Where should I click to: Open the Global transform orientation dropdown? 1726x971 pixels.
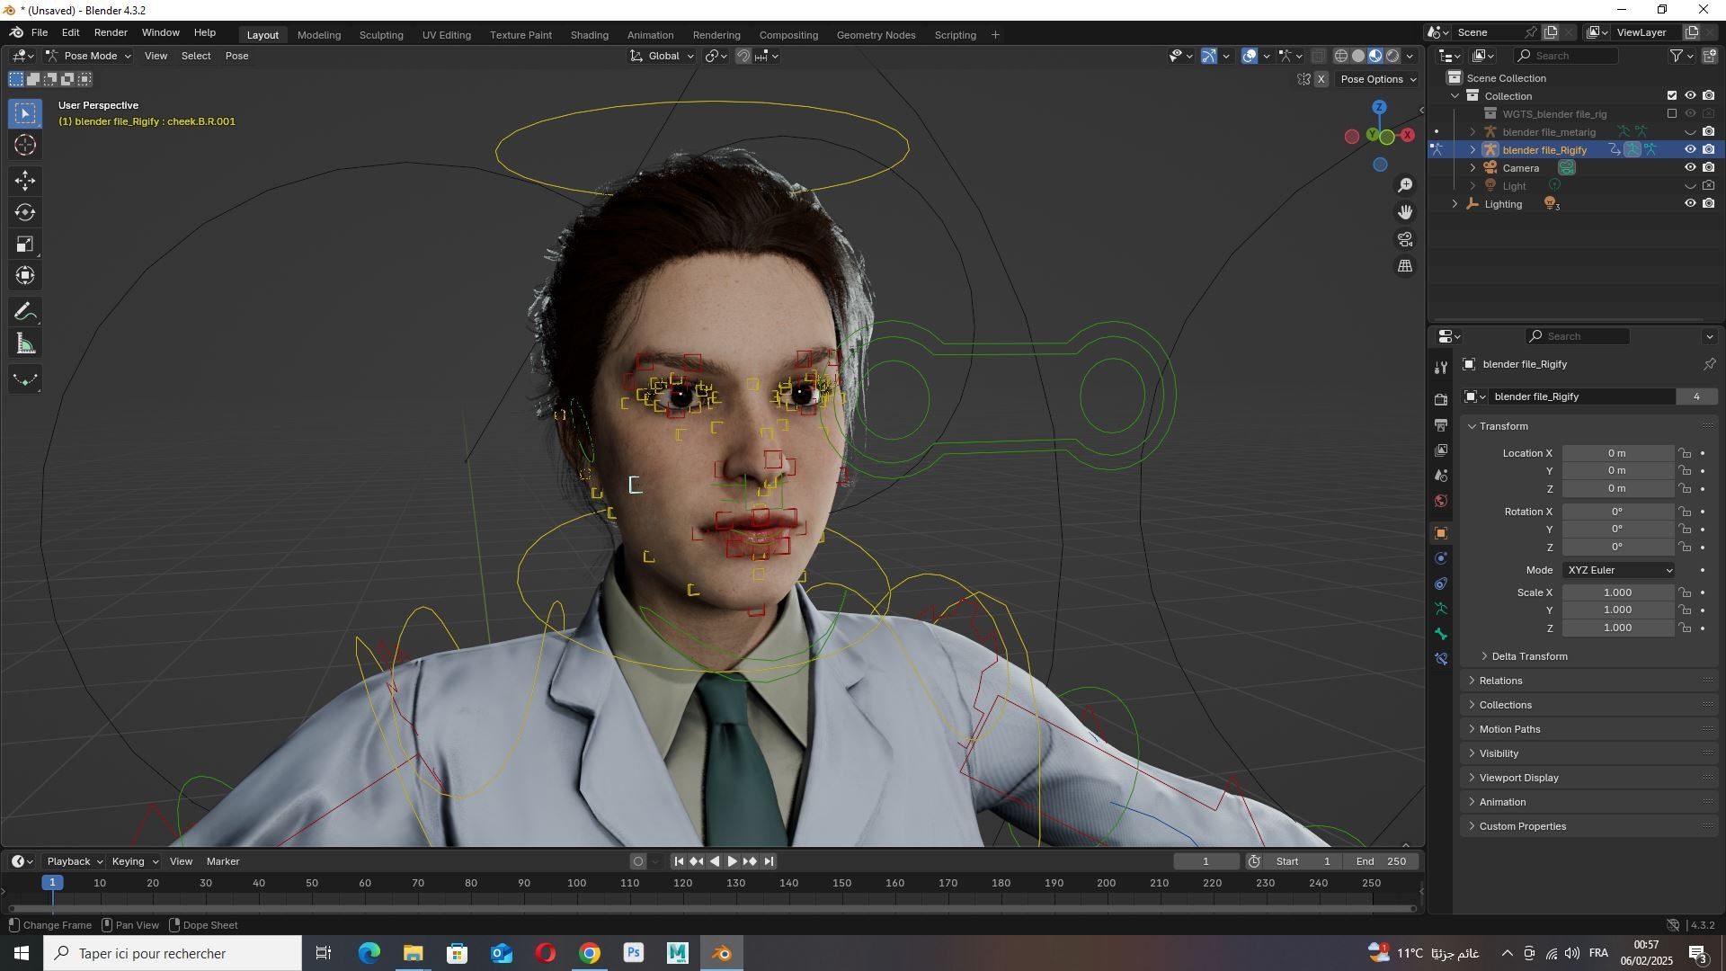663,56
